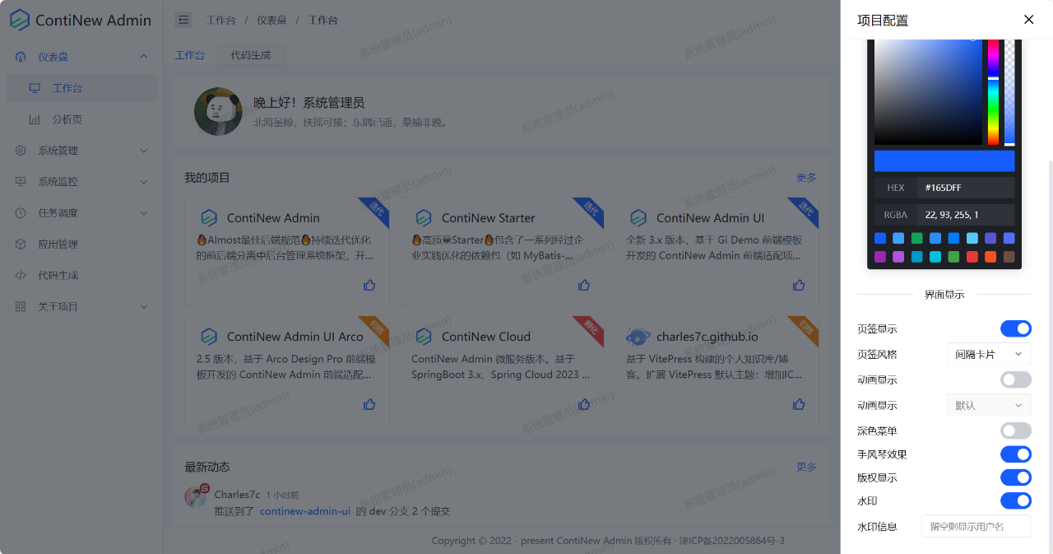Click the rainbow hue slider in color picker
Viewport: 1053px width, 554px height.
click(993, 92)
